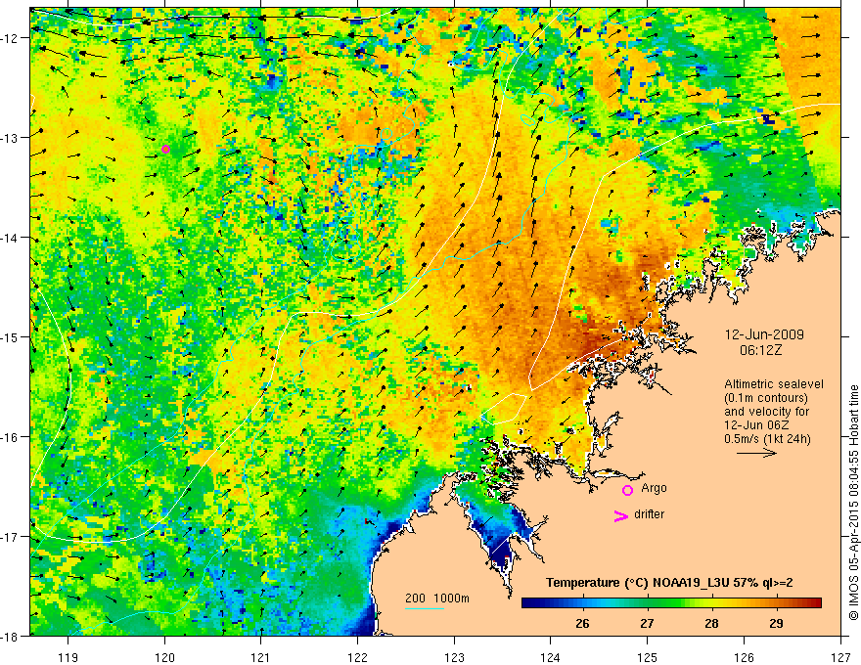Screen dimensions: 861x665
Task: Click the drifter legend label
Action: click(x=649, y=514)
